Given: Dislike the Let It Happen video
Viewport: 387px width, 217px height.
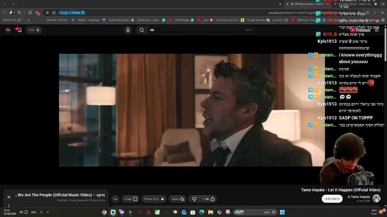Looking at the screenshot, I should pyautogui.click(x=194, y=199).
